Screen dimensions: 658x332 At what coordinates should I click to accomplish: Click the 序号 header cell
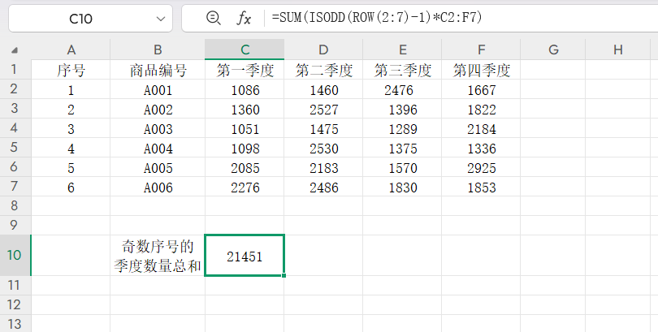pyautogui.click(x=71, y=71)
